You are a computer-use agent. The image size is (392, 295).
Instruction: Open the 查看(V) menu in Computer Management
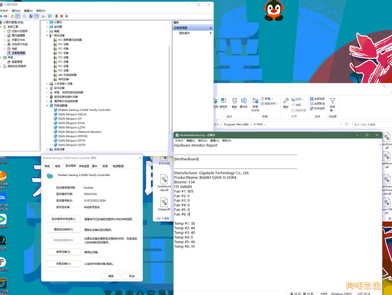(x=28, y=11)
